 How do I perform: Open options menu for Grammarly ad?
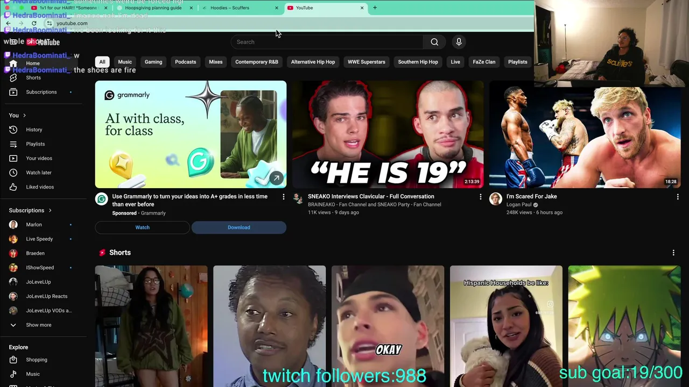[x=284, y=197]
